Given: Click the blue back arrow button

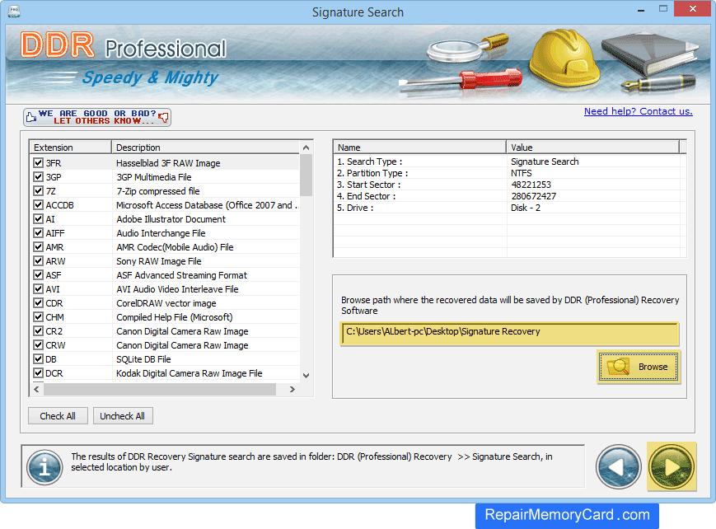Looking at the screenshot, I should pos(618,467).
